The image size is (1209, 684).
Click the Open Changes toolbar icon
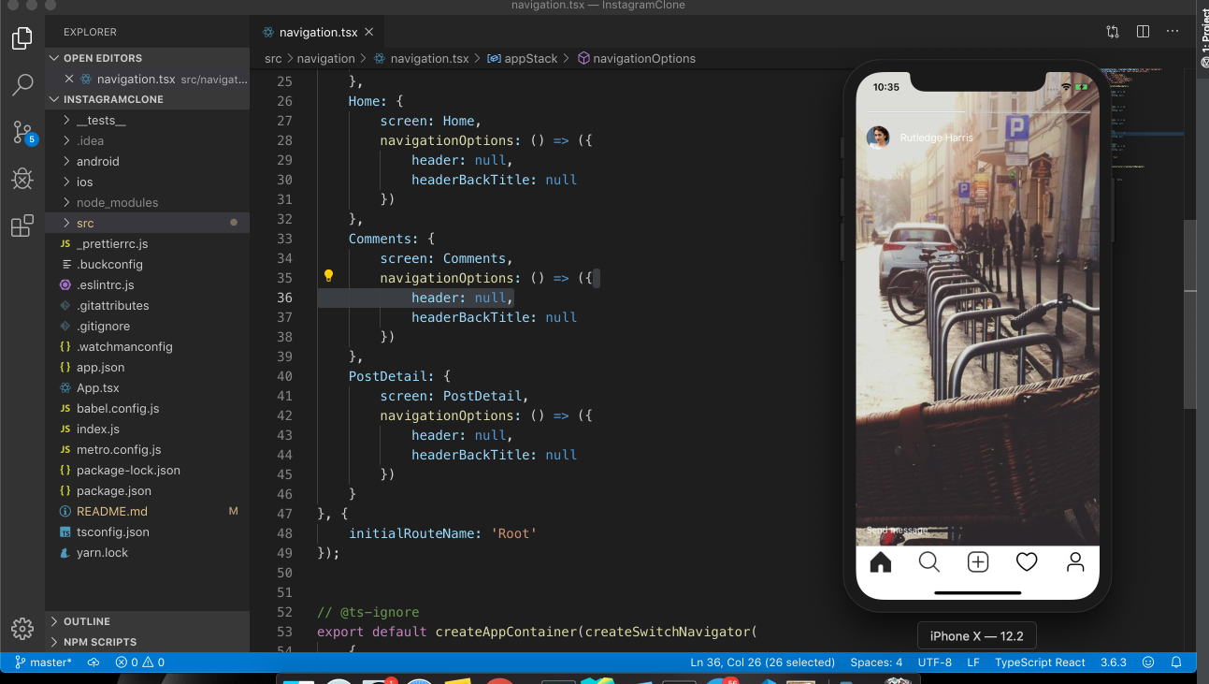(x=1112, y=31)
